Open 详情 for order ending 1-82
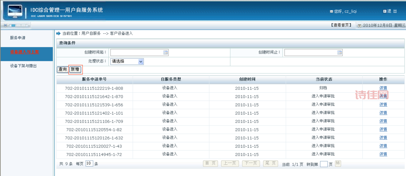The width and height of the screenshot is (406, 176). [383, 129]
